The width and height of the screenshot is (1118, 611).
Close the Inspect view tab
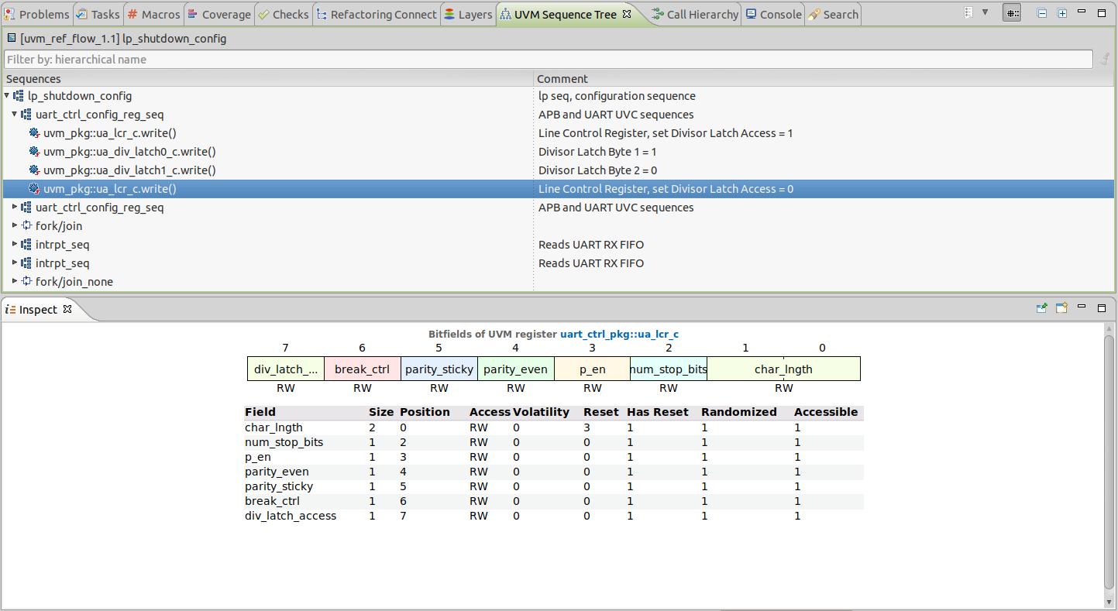[67, 309]
